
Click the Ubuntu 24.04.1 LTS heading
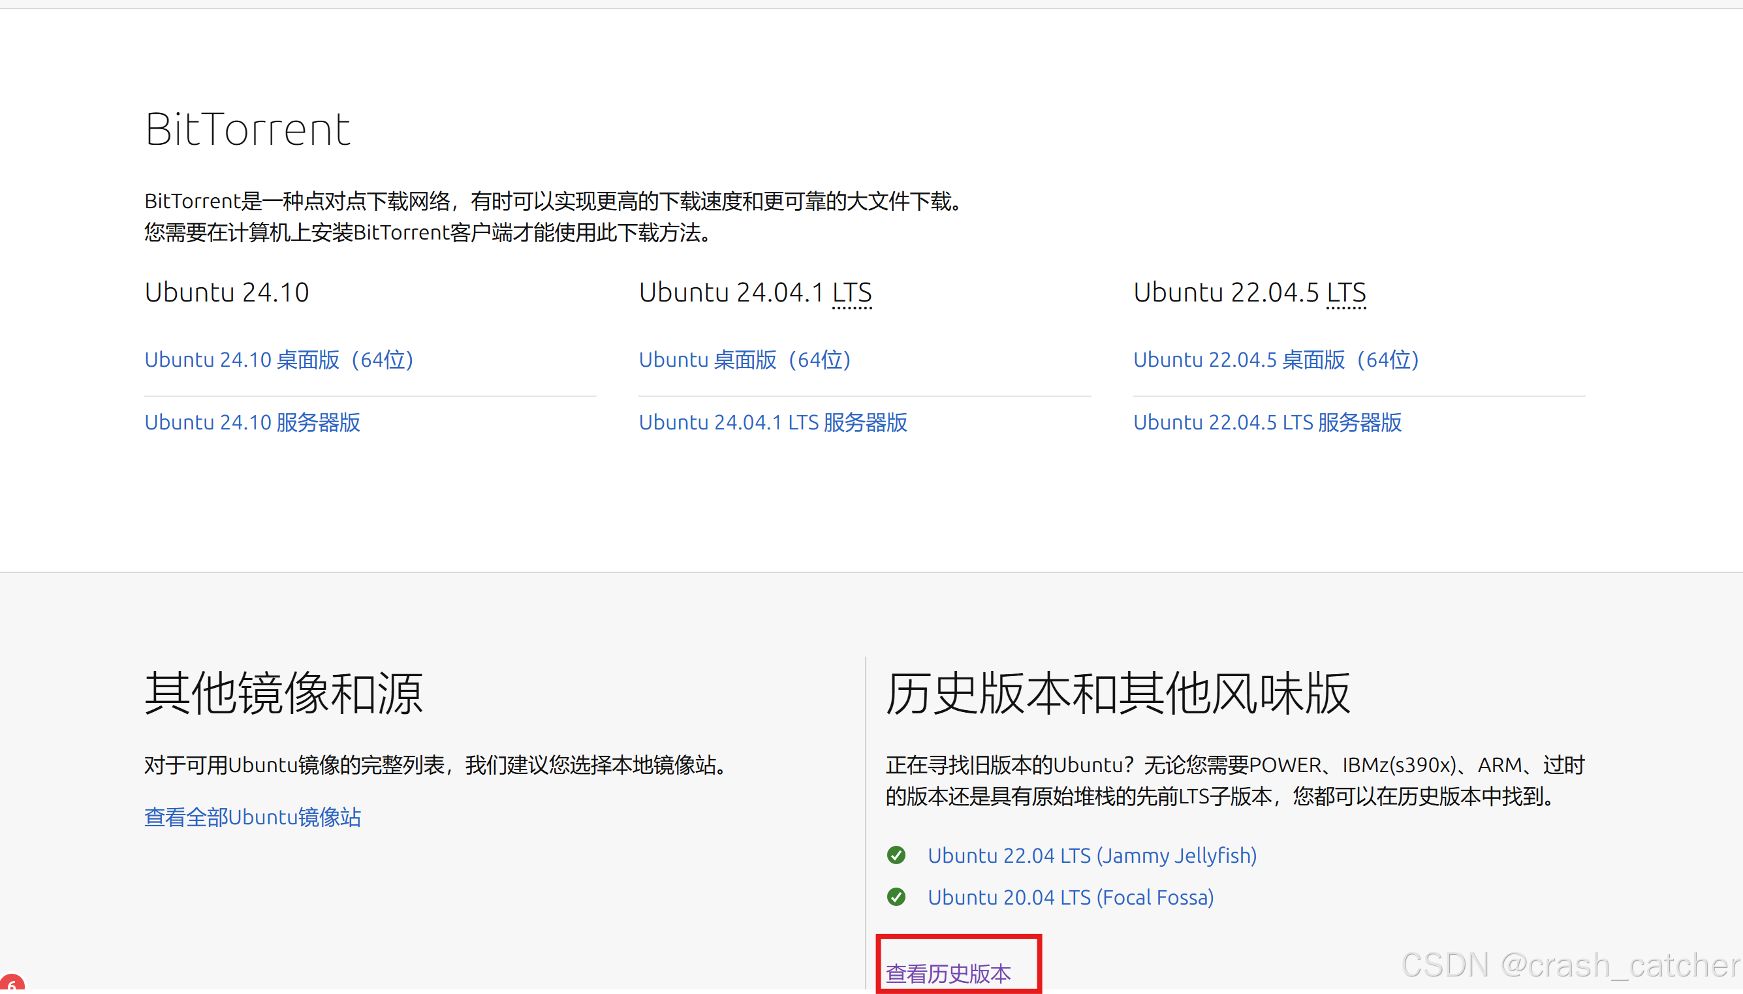[x=755, y=292]
